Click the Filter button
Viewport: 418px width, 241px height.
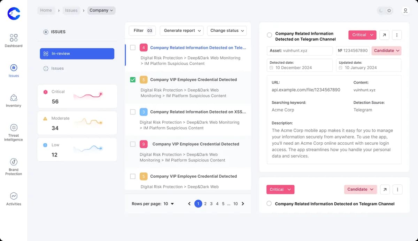tap(142, 31)
